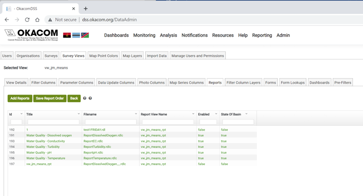
Task: Open the browser home icon
Action: click(37, 20)
